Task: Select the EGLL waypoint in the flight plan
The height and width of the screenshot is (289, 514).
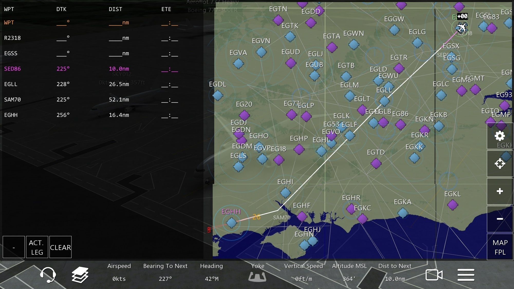Action: click(11, 84)
